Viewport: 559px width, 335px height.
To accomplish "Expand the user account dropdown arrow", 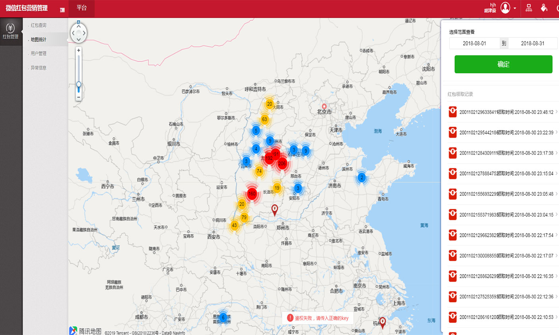I will 515,8.
